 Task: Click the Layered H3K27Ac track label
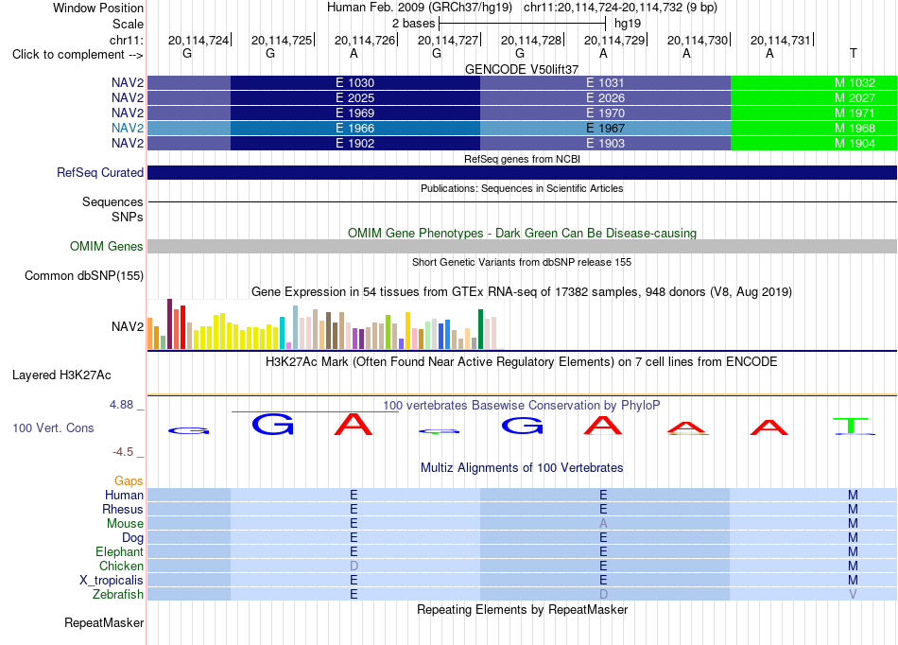pos(61,375)
